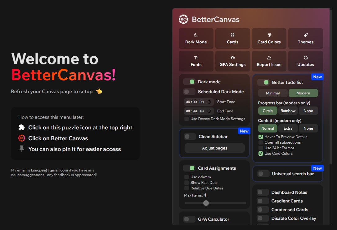Click the Max Items slider handle
This screenshot has height=230, width=337.
point(206,203)
